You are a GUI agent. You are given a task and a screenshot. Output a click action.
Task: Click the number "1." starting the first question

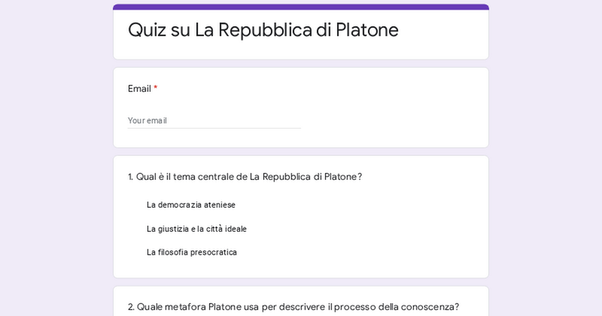[x=131, y=177]
